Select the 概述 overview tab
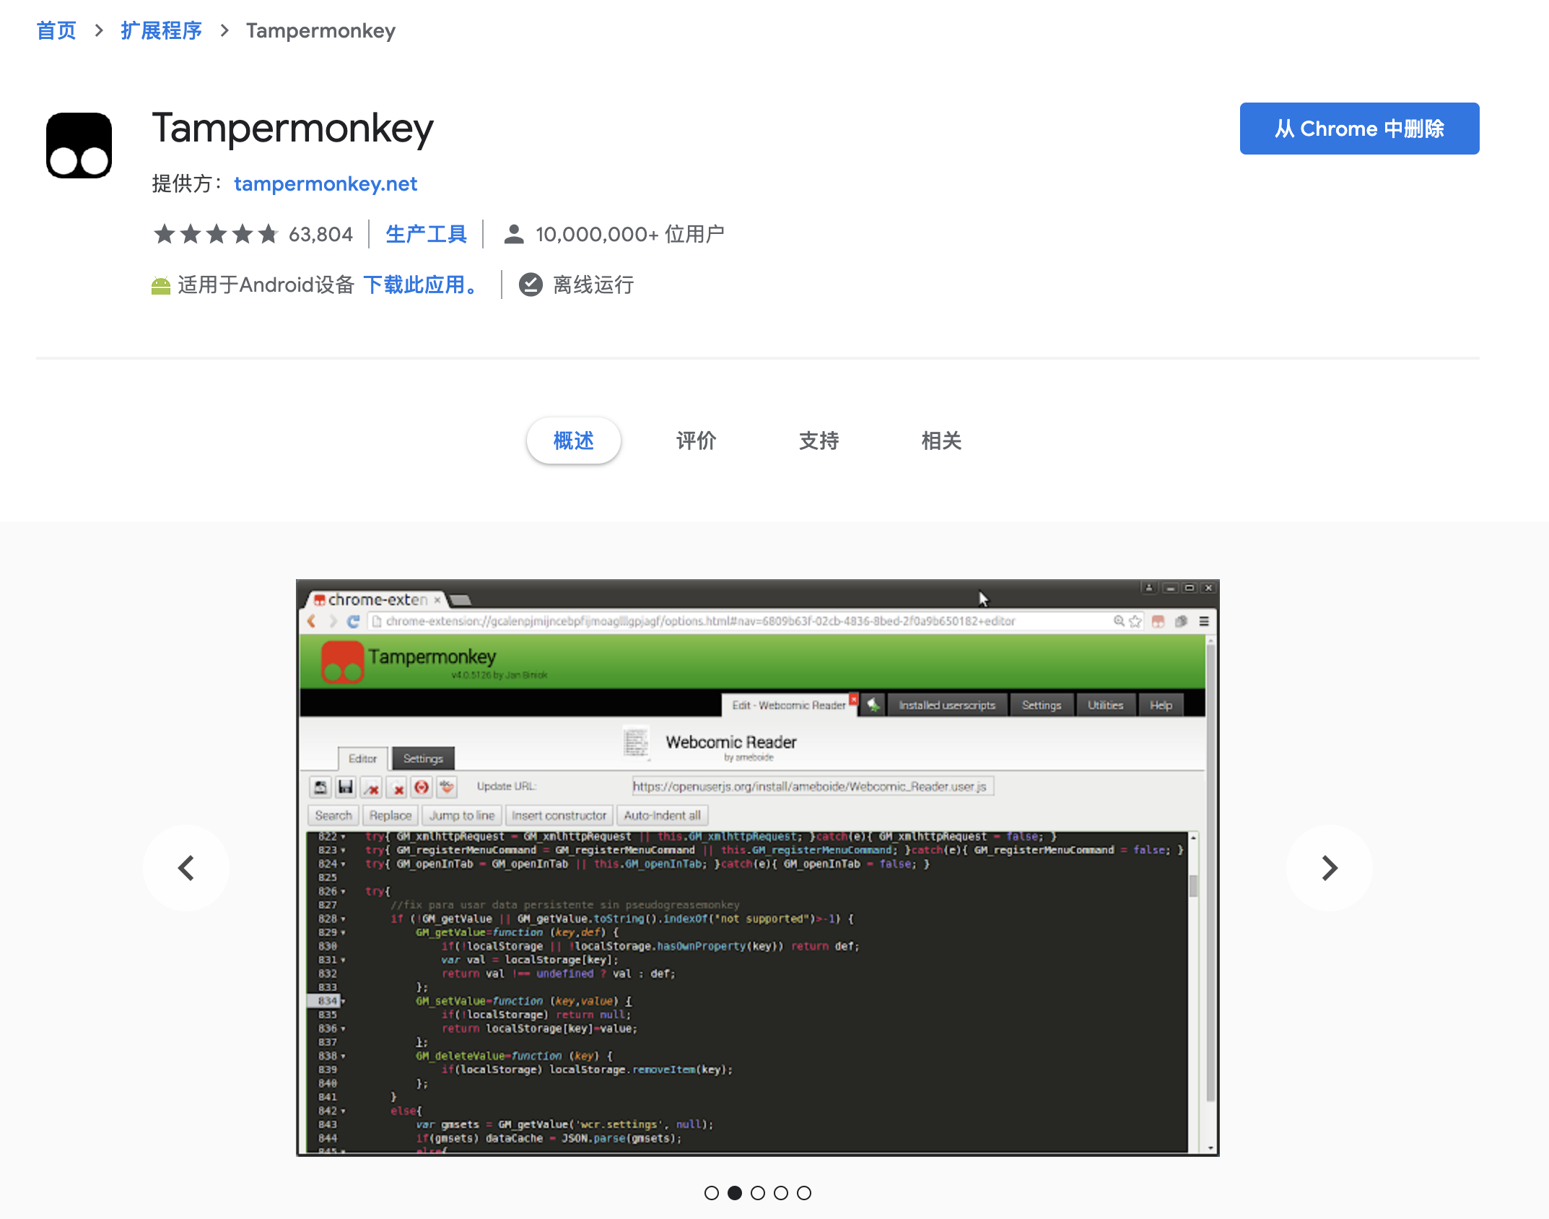Image resolution: width=1549 pixels, height=1219 pixels. click(x=573, y=441)
